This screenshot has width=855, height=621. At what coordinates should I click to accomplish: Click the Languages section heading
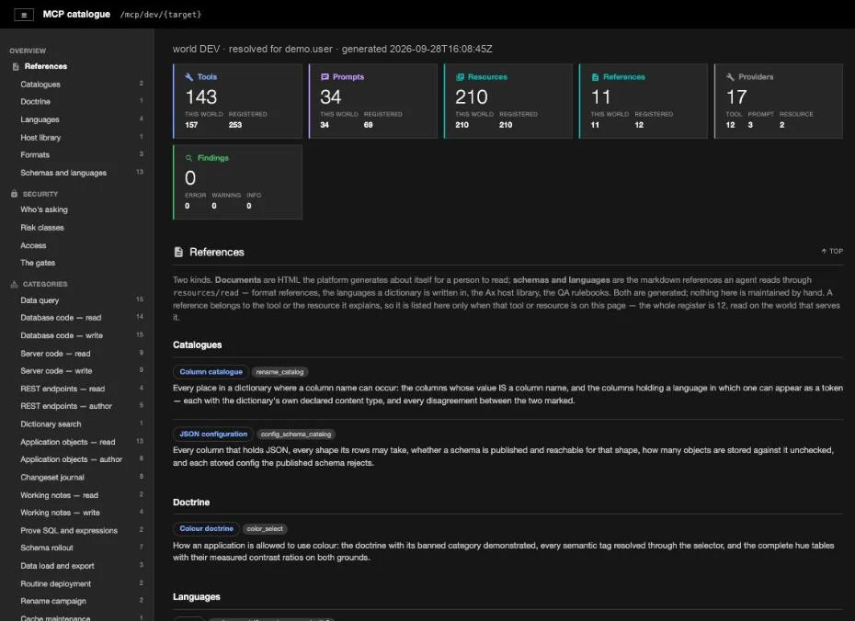pos(197,597)
